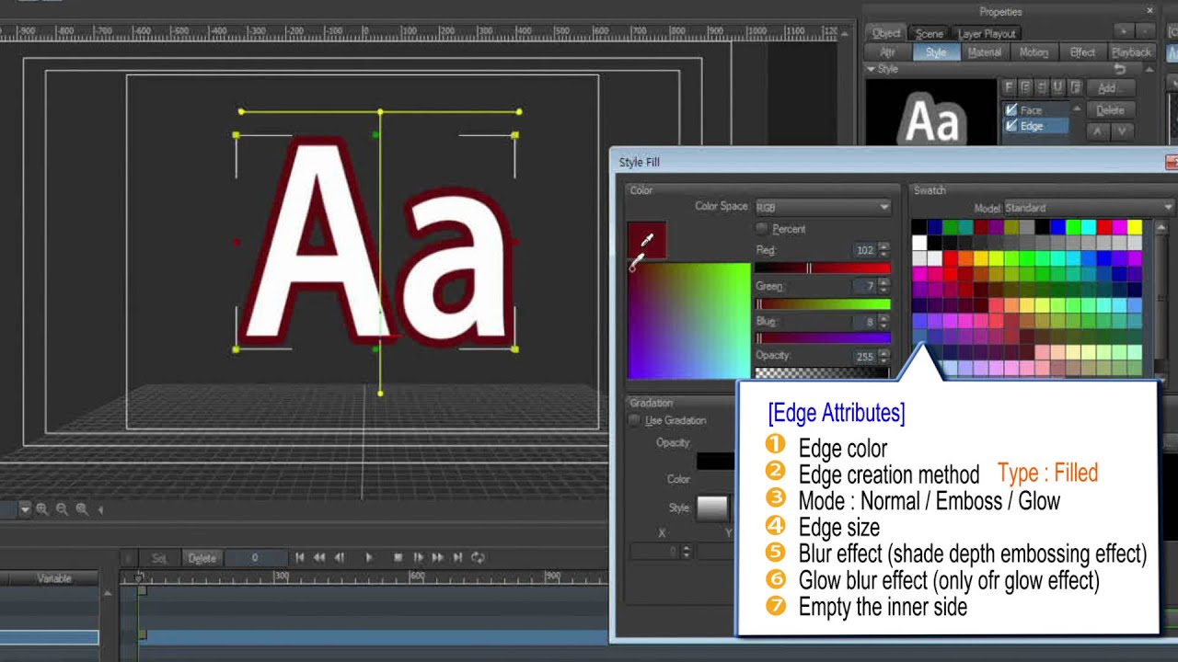Select the Style tab
The image size is (1178, 662).
(936, 52)
